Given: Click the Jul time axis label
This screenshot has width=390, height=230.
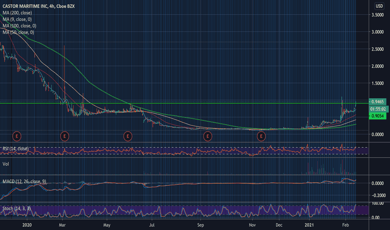Looking at the screenshot, I should coord(151,225).
